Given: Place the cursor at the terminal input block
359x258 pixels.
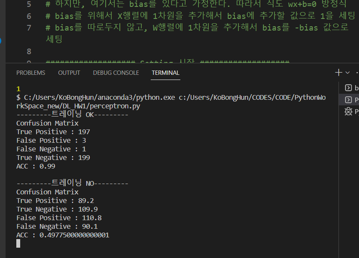Looking at the screenshot, I should point(18,243).
